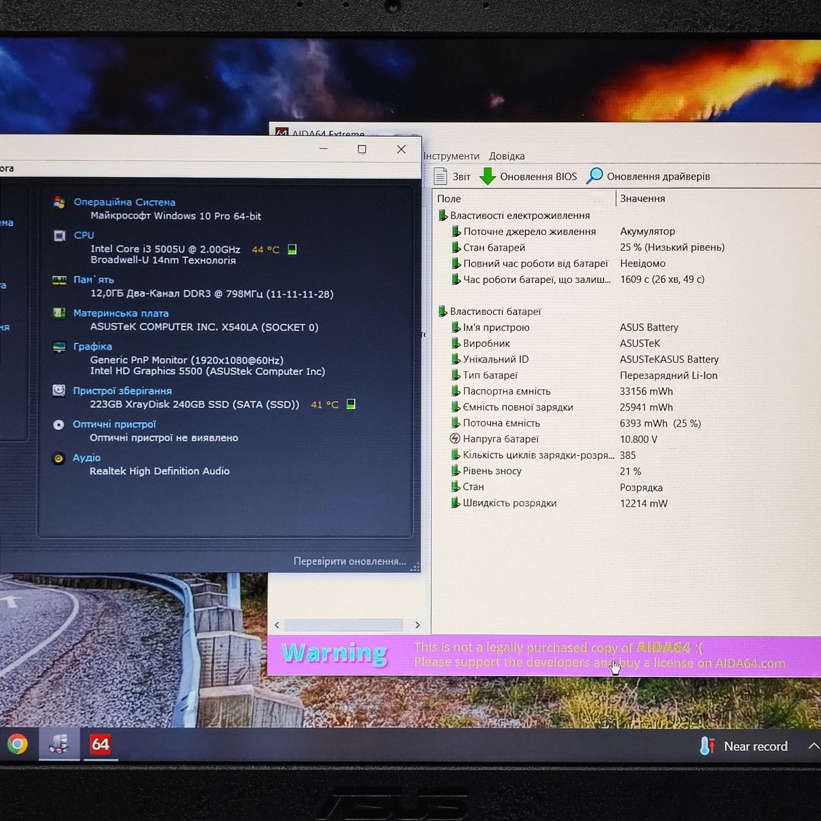Click the audio speaker icon in Speccy
Viewport: 821px width, 821px height.
click(x=58, y=458)
